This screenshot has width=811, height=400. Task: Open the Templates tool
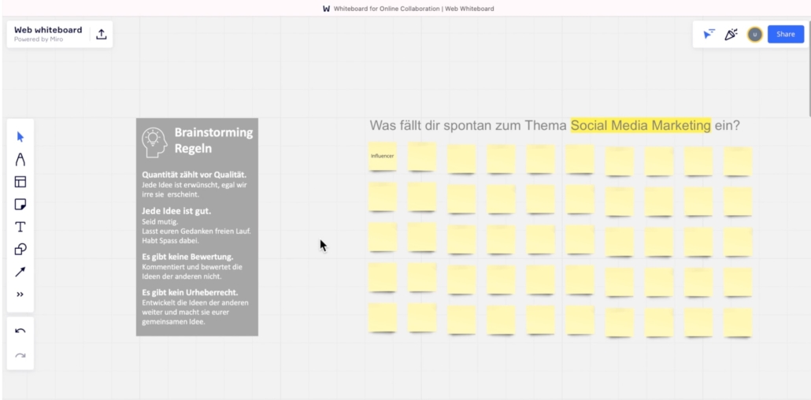[20, 182]
